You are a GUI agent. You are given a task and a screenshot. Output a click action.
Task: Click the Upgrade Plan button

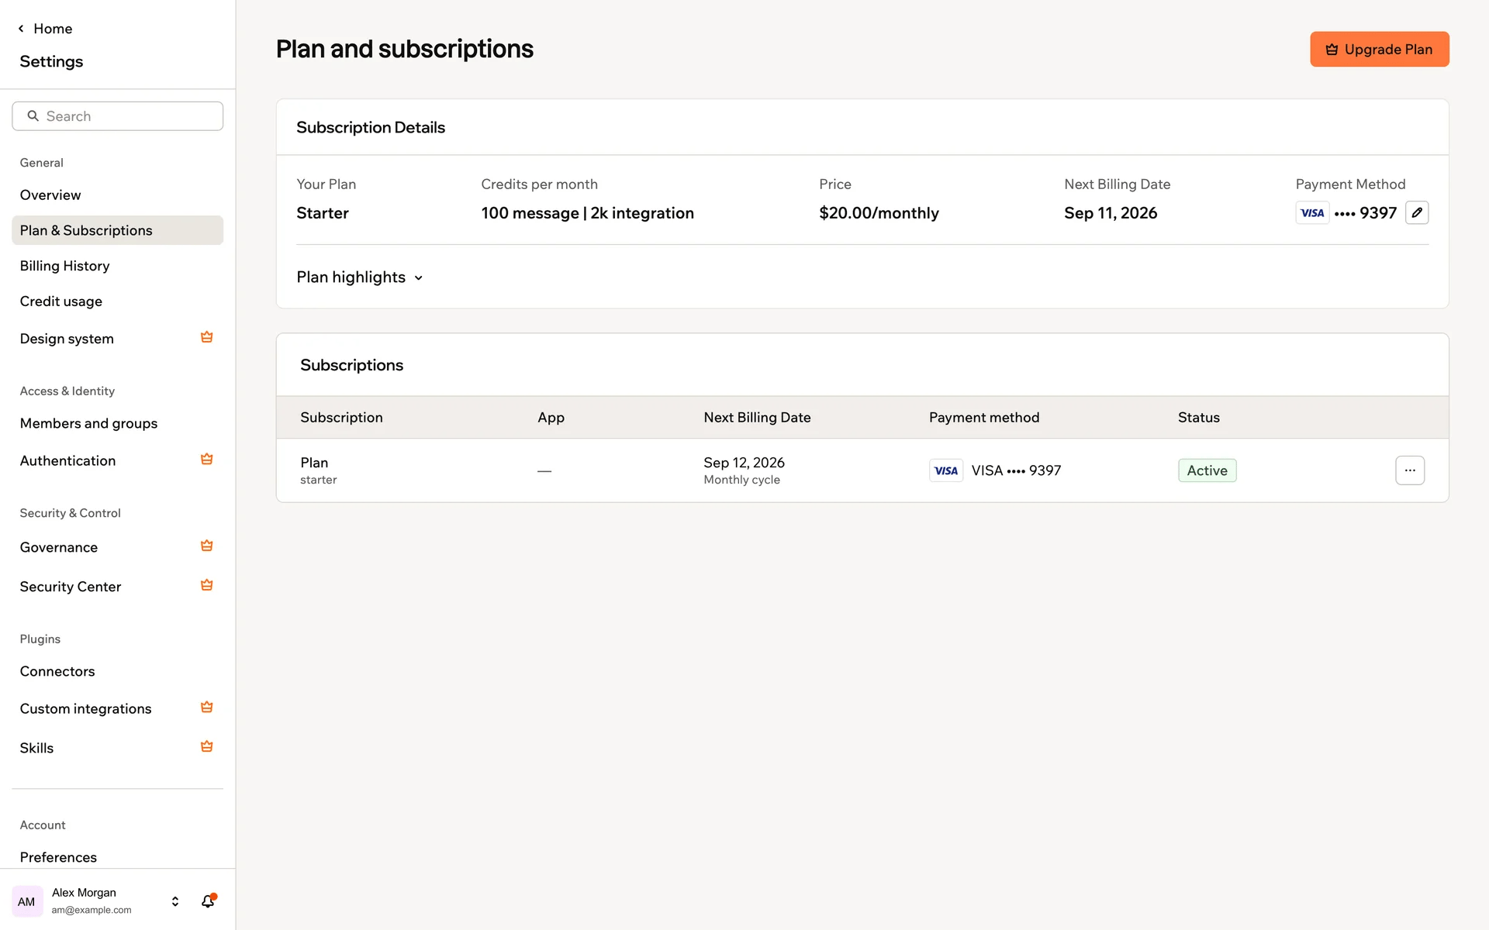point(1379,49)
